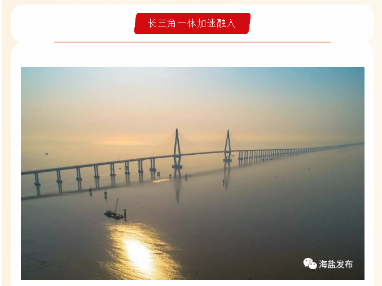Click the red 长三角一体加速融入 banner

point(192,23)
